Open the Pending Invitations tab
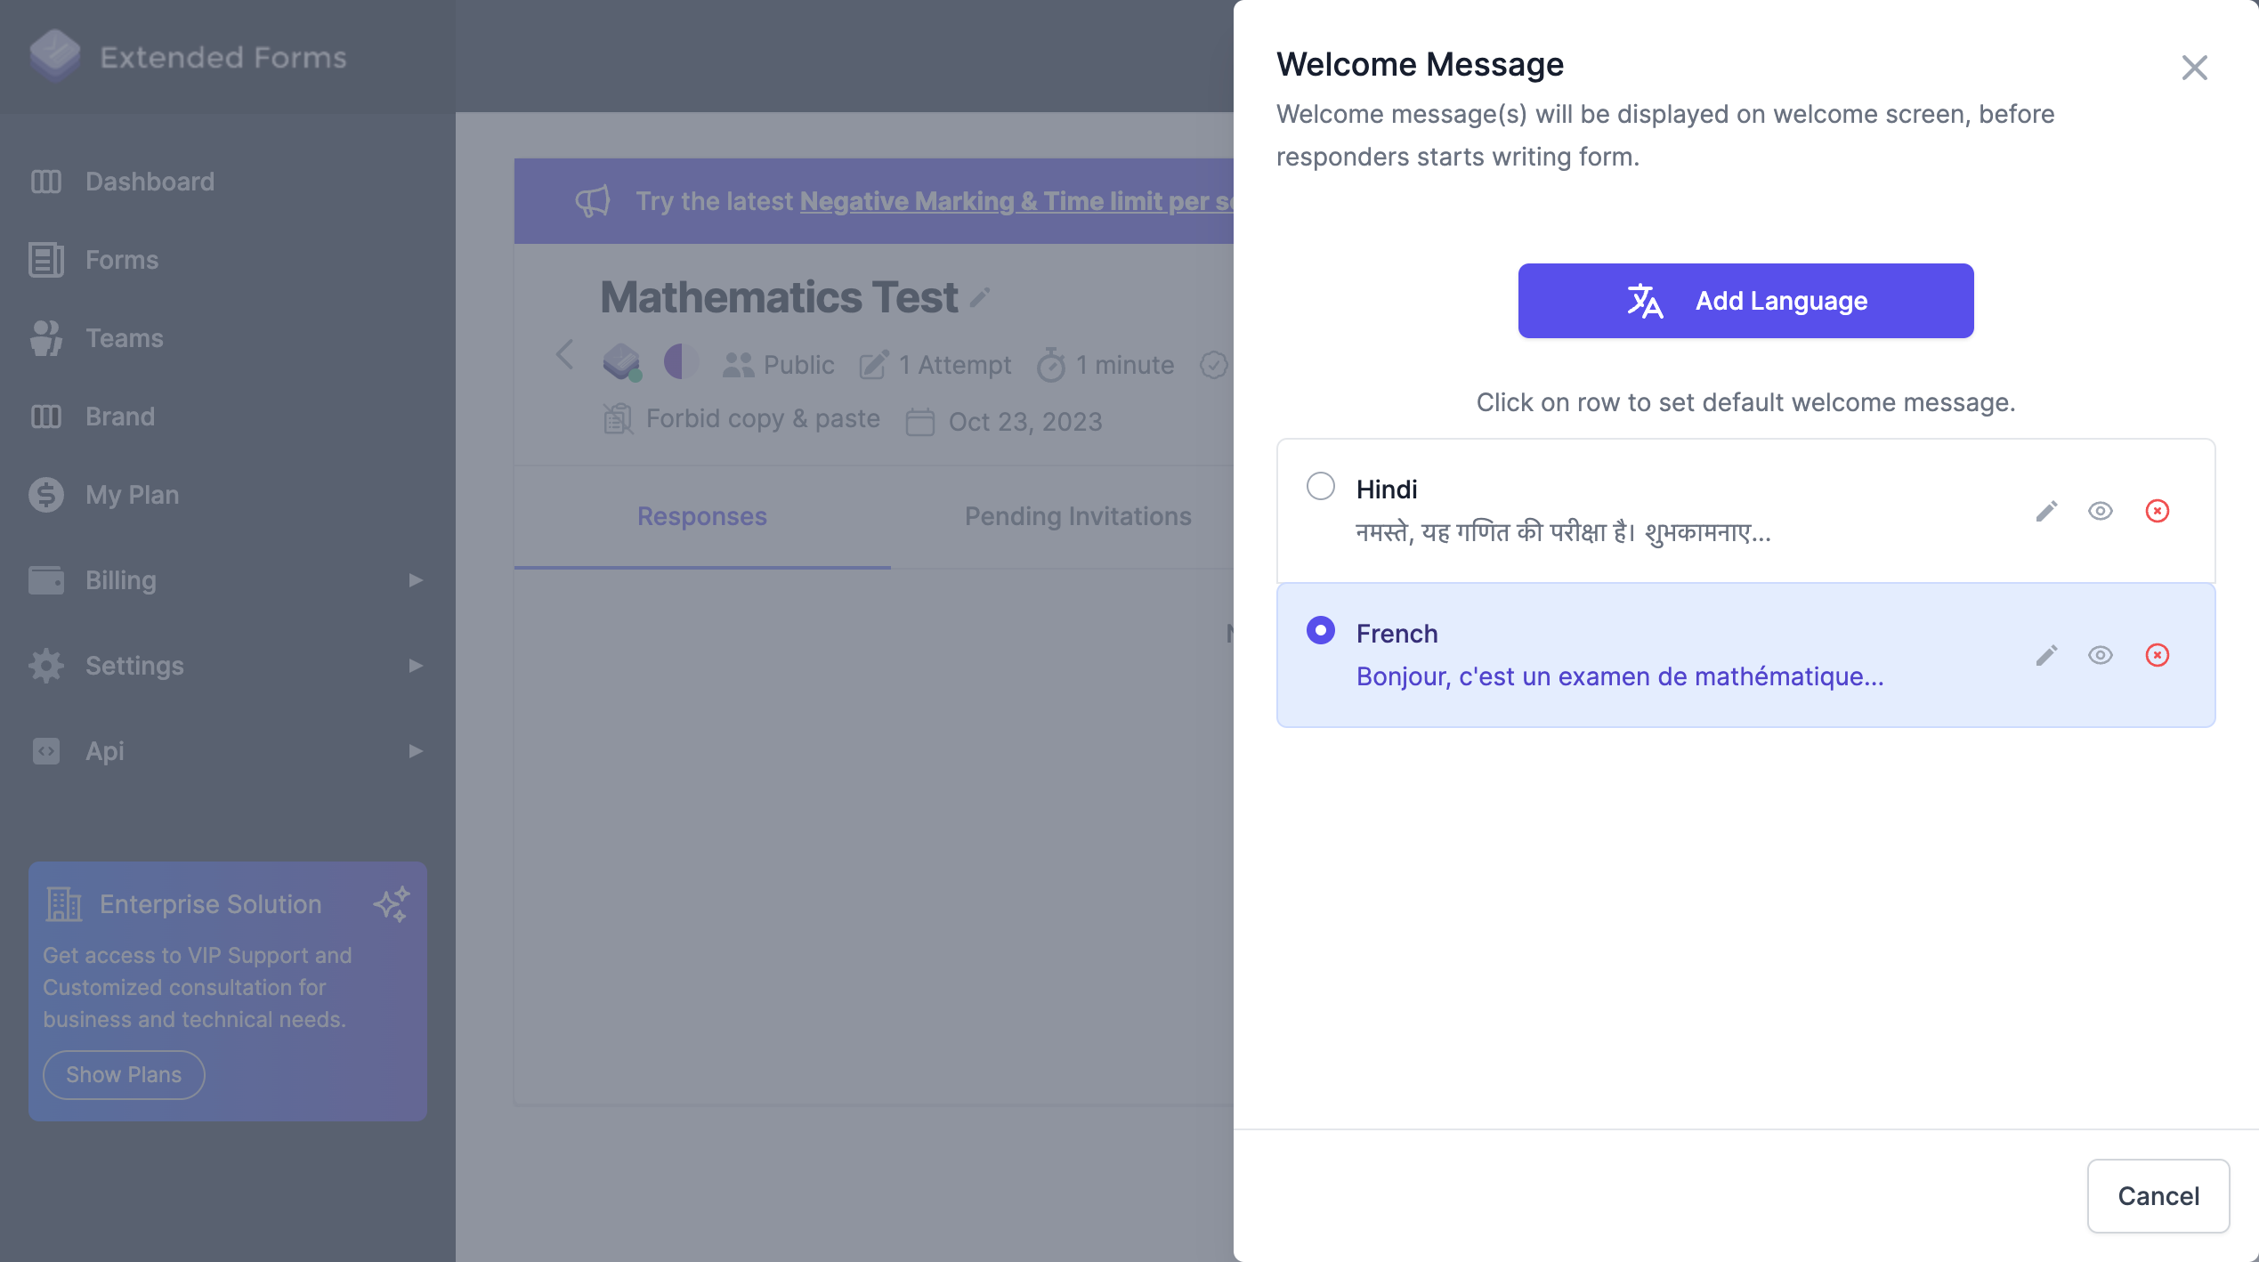 1077,516
